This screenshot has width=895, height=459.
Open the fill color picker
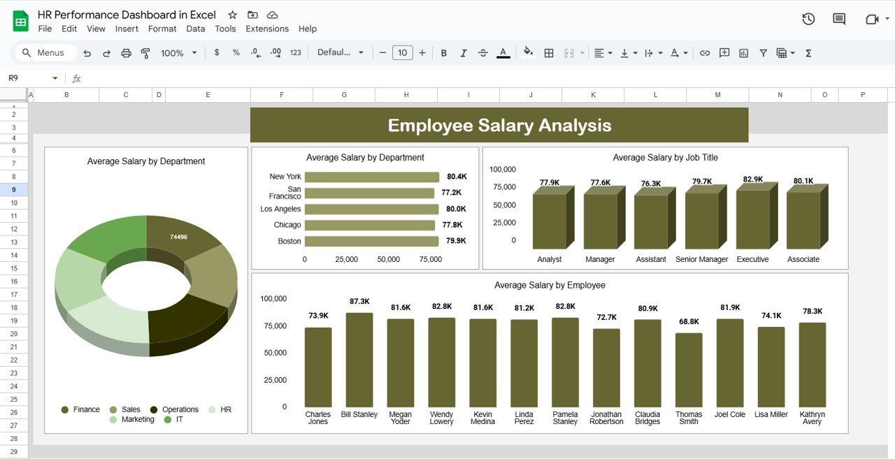click(529, 52)
